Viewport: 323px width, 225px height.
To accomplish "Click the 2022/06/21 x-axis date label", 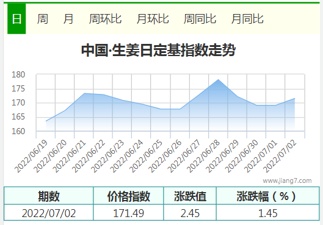I will (70, 156).
